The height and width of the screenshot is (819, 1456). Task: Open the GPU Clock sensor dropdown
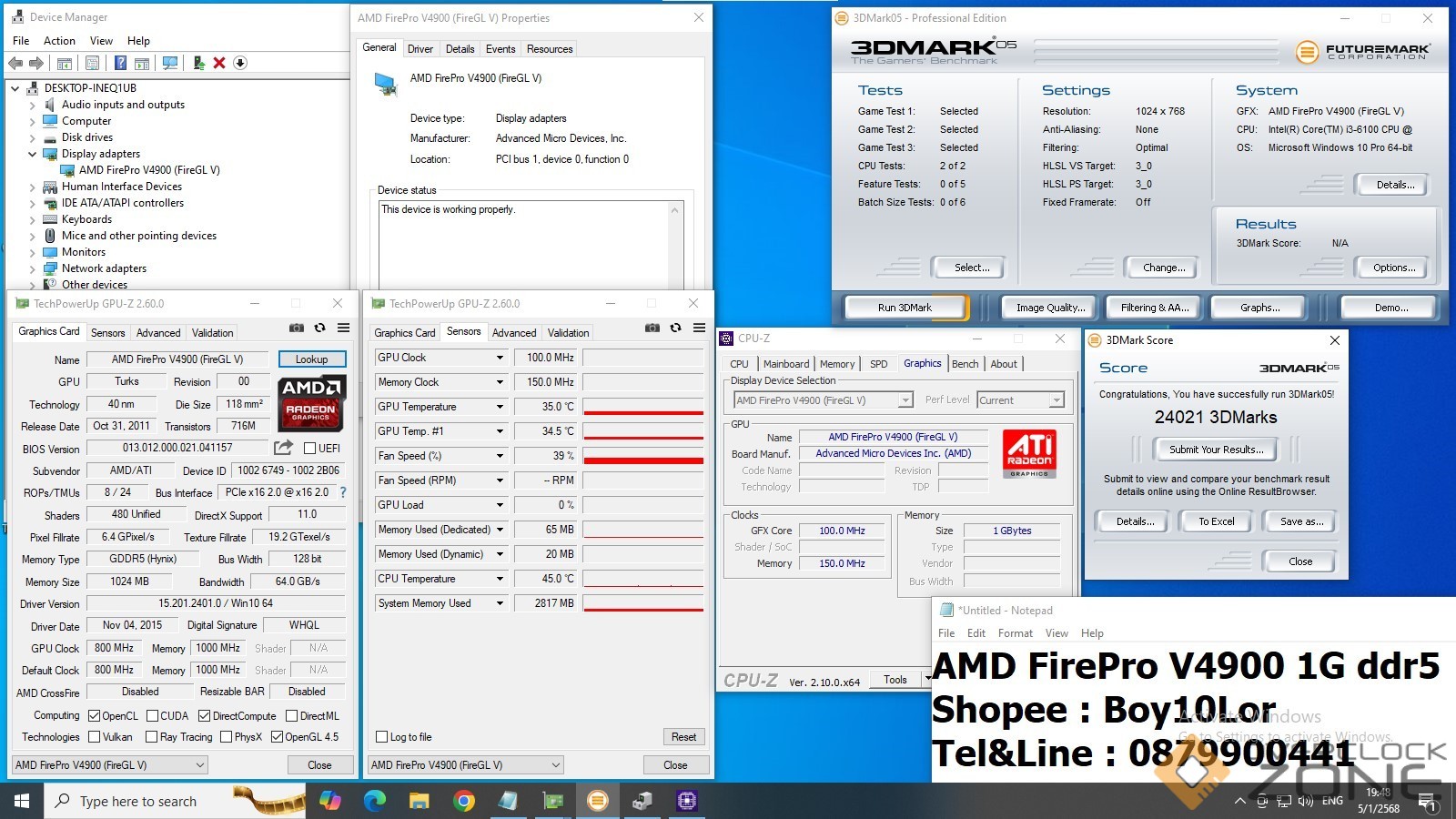[500, 358]
